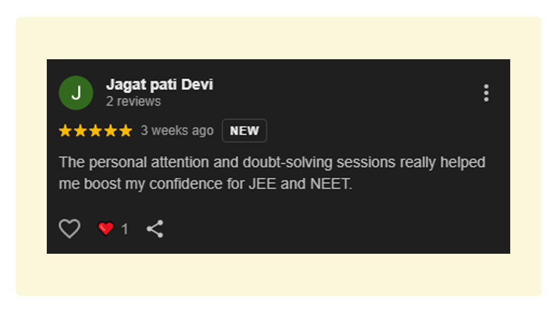Open the three-dot more options menu
This screenshot has width=557, height=313.
[486, 93]
